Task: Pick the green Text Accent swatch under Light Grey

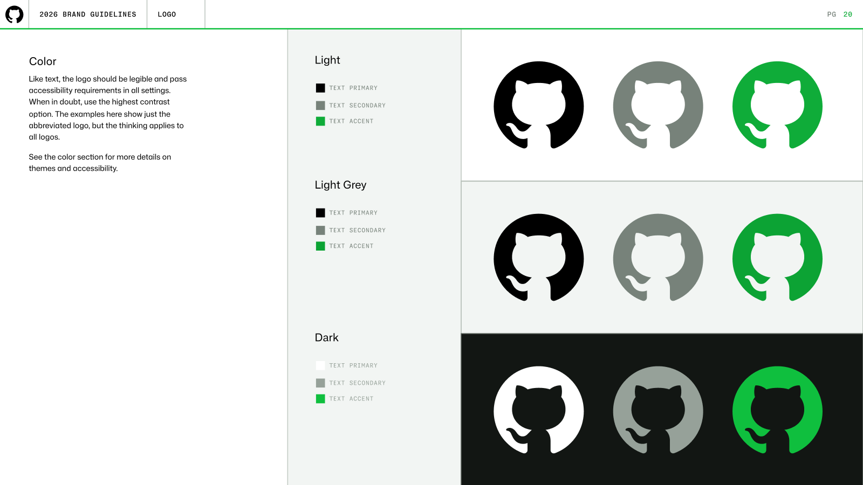Action: pos(320,246)
